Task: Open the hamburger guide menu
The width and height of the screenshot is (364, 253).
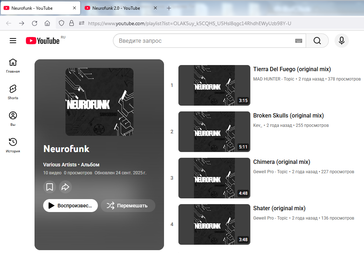Action: coord(13,41)
